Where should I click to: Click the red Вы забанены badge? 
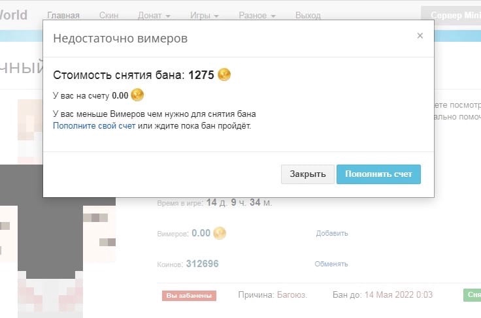click(189, 295)
